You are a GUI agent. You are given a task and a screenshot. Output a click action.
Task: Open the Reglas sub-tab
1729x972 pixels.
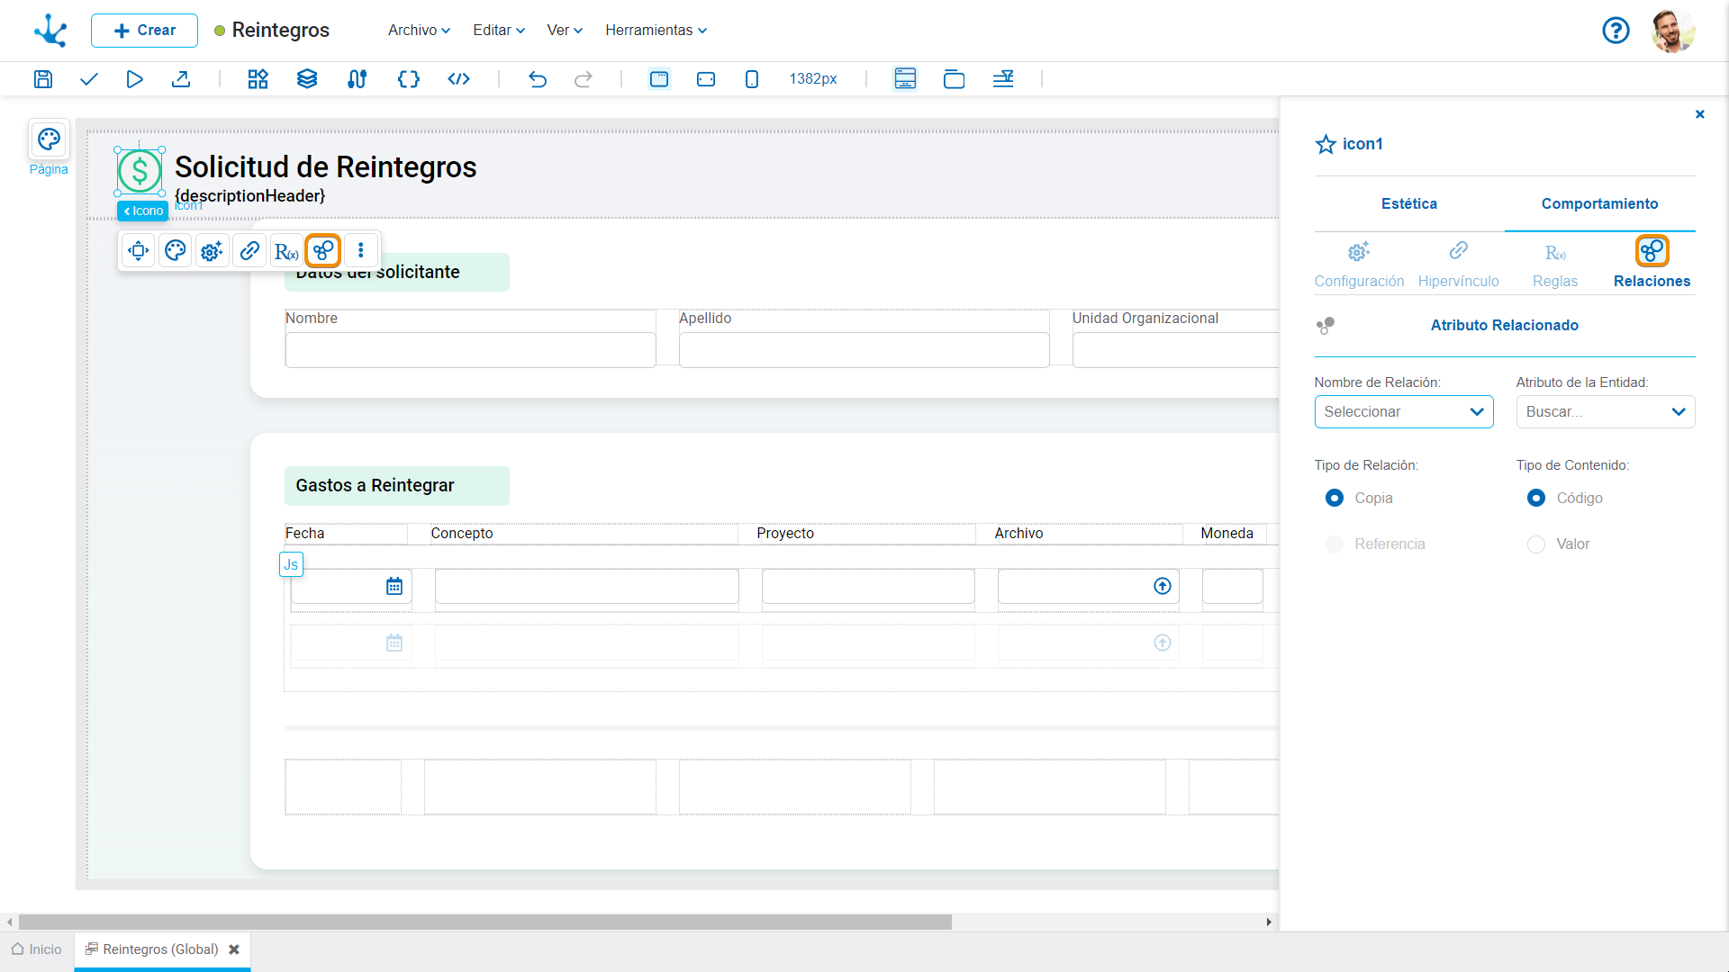coord(1555,264)
